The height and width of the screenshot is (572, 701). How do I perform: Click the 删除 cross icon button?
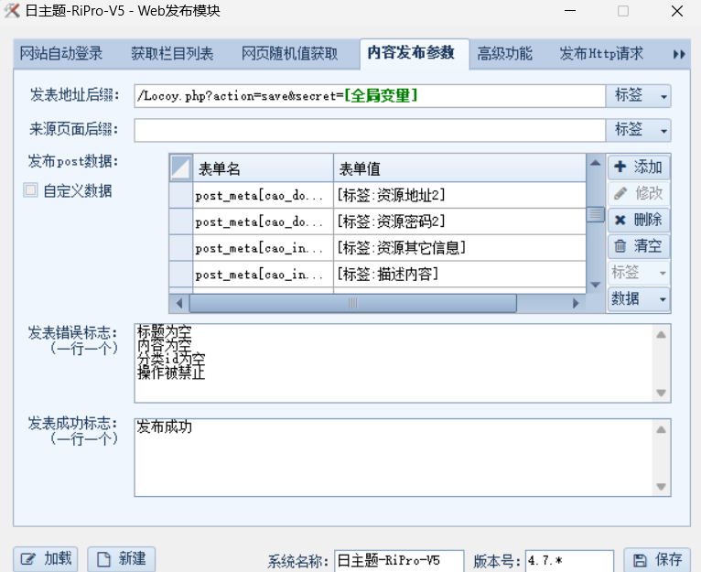(639, 221)
